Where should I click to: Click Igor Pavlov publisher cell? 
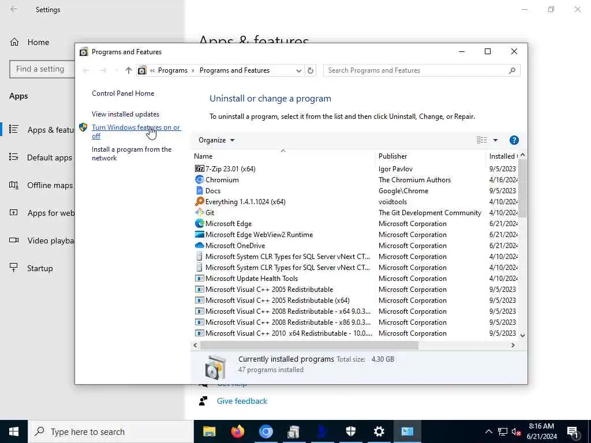tap(395, 169)
